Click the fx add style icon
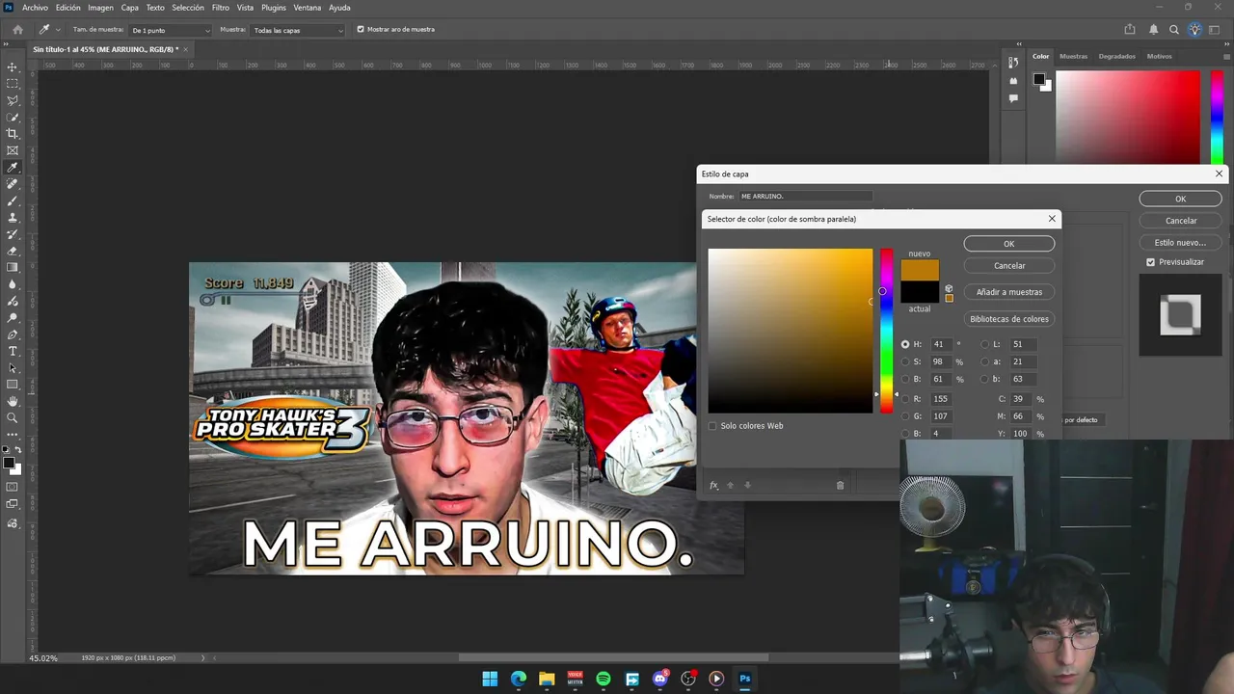The width and height of the screenshot is (1234, 694). click(714, 486)
